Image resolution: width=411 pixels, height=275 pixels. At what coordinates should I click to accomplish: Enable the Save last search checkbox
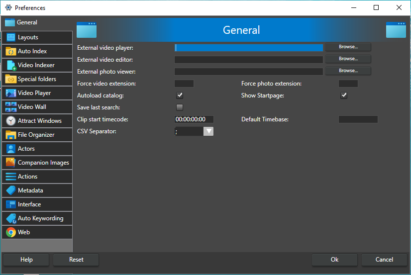(180, 107)
